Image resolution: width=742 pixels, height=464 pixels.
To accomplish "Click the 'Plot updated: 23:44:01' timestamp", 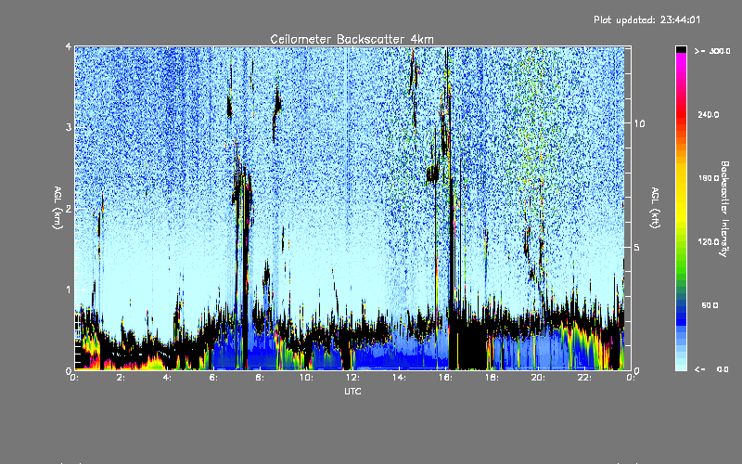I will point(646,19).
